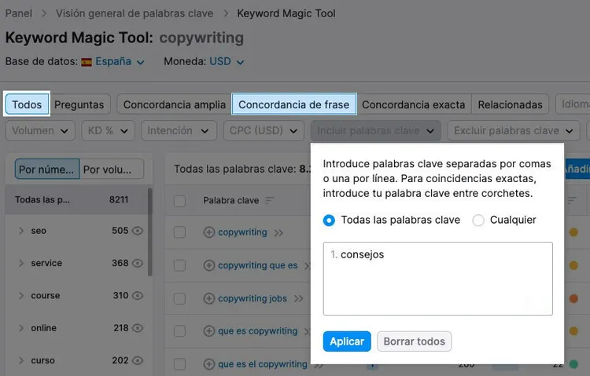The width and height of the screenshot is (590, 376).
Task: Toggle the eye icon for online group
Action: [138, 328]
